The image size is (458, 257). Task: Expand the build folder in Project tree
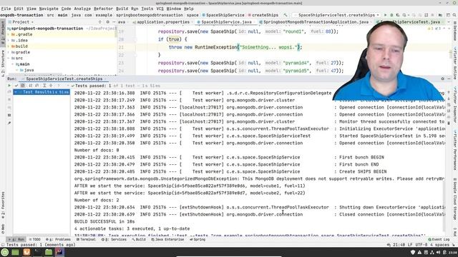click(9, 46)
